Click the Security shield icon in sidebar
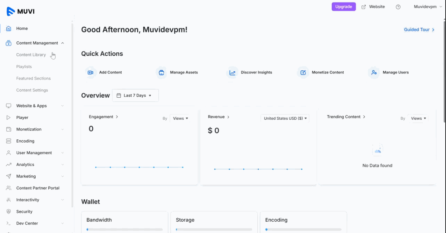The height and width of the screenshot is (233, 446). pos(9,211)
